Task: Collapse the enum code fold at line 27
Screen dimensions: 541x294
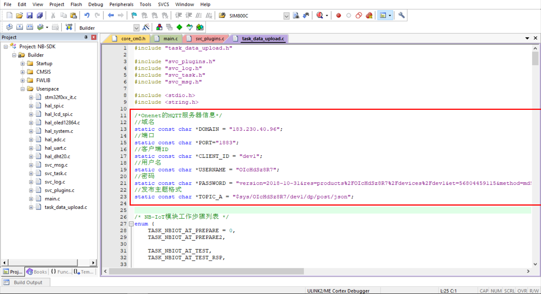Action: [131, 224]
